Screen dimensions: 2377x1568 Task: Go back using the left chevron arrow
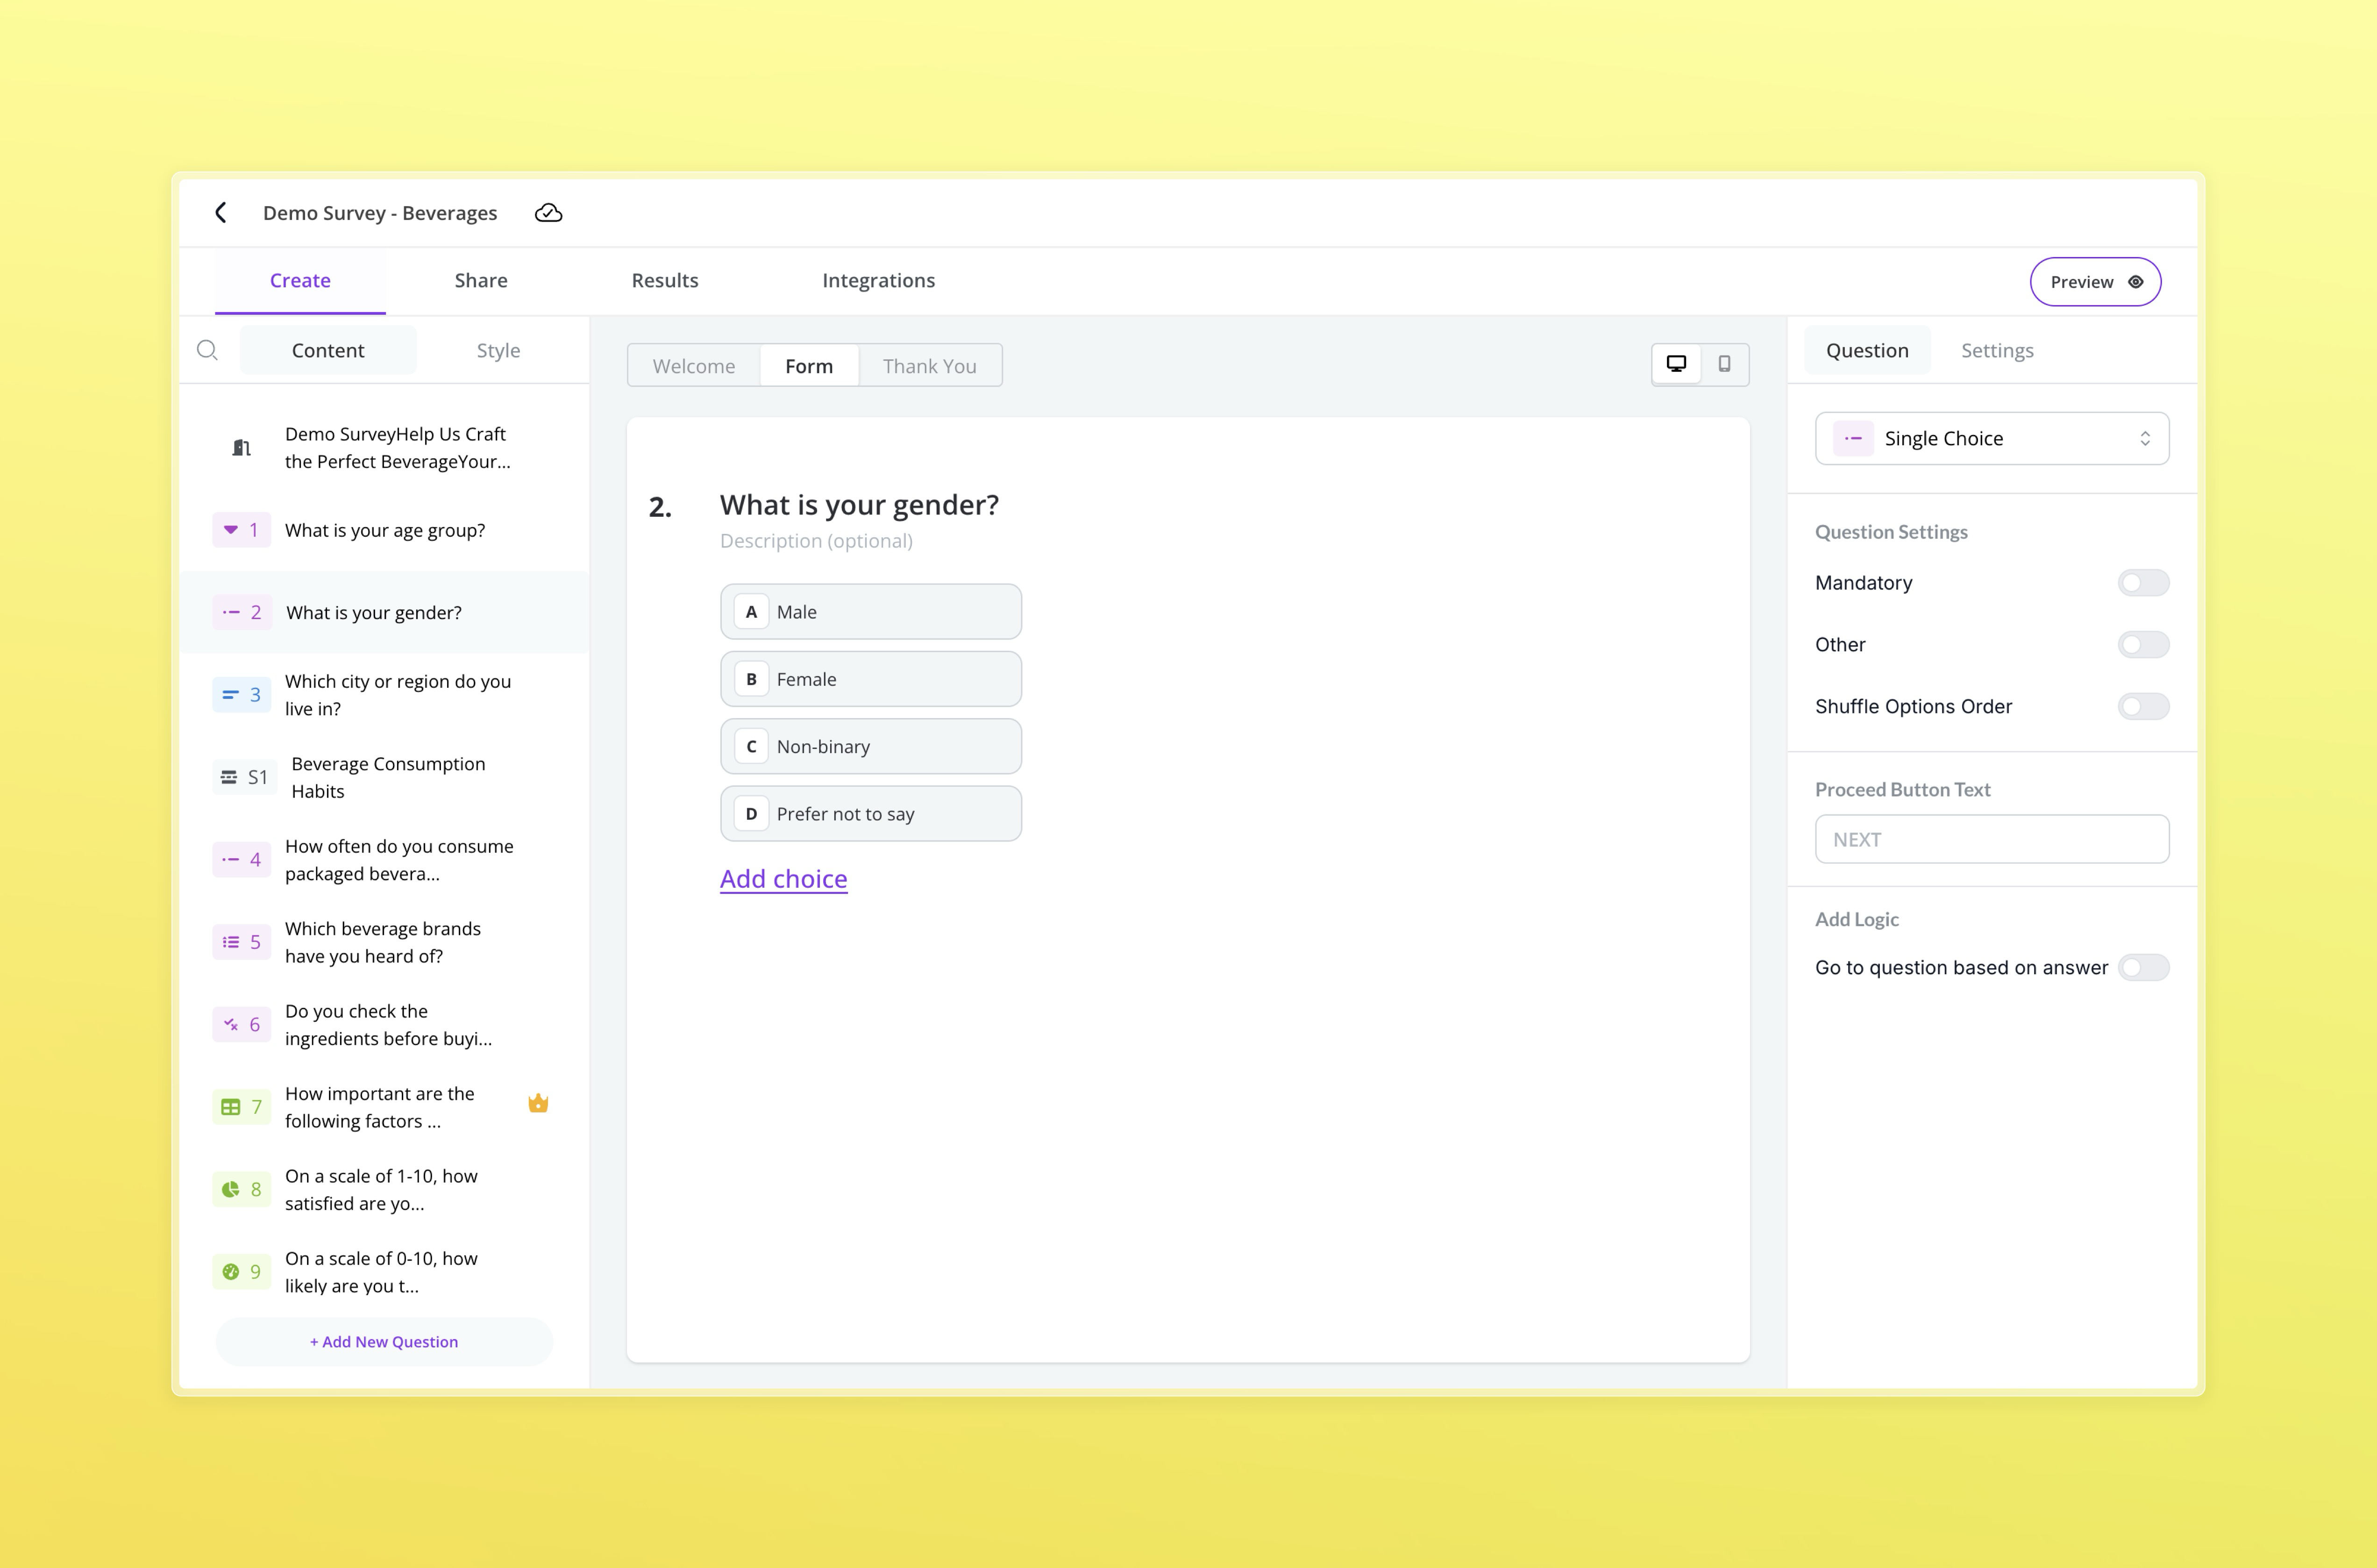point(221,212)
